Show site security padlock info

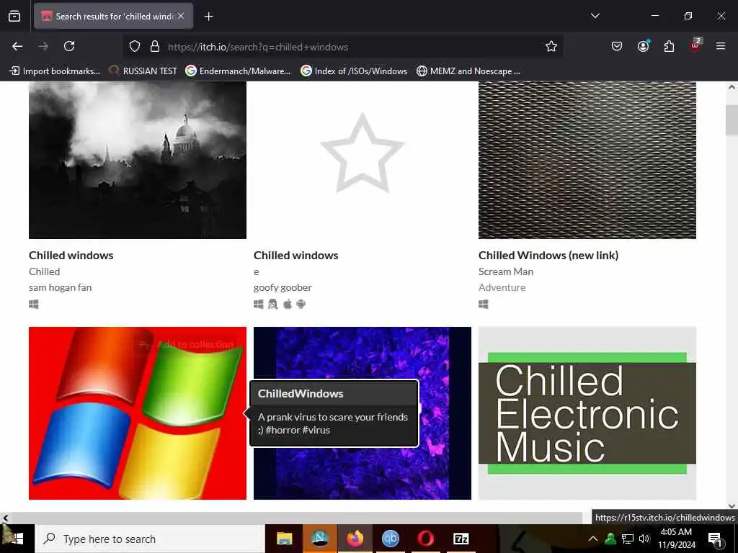pyautogui.click(x=155, y=47)
